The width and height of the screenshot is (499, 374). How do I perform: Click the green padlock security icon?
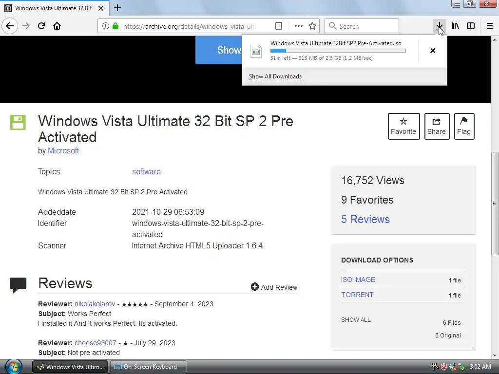(x=115, y=26)
